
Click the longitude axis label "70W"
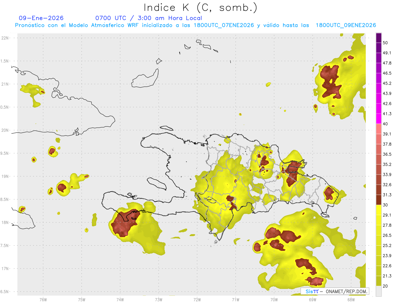pos(274,299)
